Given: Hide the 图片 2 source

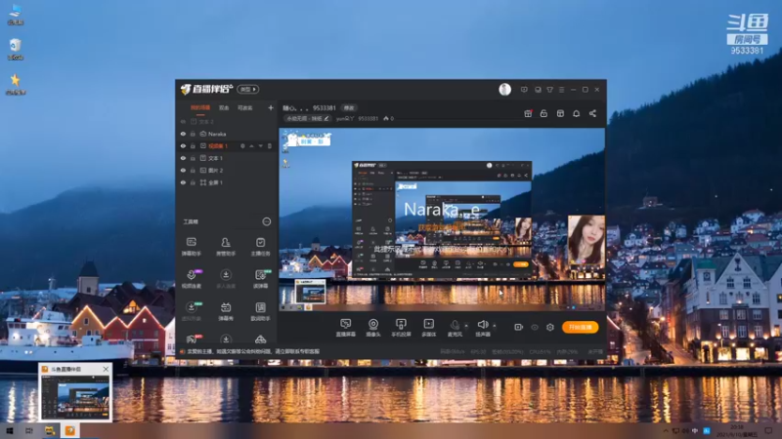Looking at the screenshot, I should (x=183, y=170).
